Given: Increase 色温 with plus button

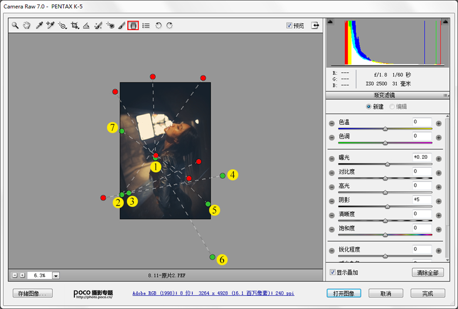Looking at the screenshot, I should (x=439, y=123).
